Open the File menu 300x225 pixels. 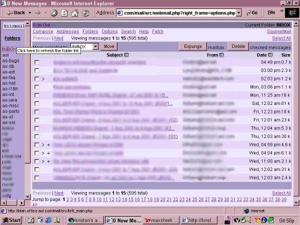pos(271,13)
